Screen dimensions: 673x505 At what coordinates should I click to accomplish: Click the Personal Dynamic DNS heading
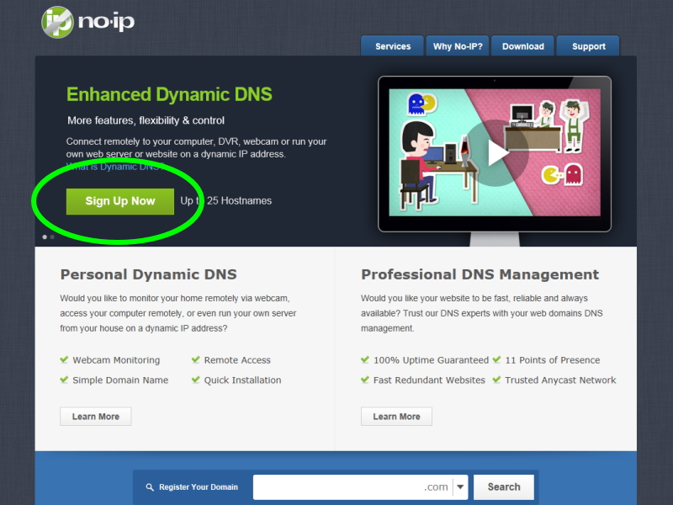click(149, 274)
